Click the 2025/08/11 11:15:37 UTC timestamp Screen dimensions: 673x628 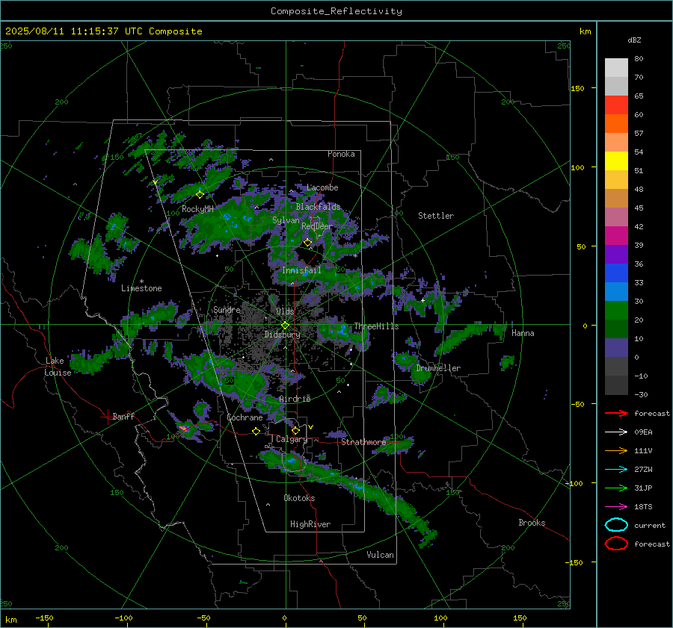pos(74,31)
